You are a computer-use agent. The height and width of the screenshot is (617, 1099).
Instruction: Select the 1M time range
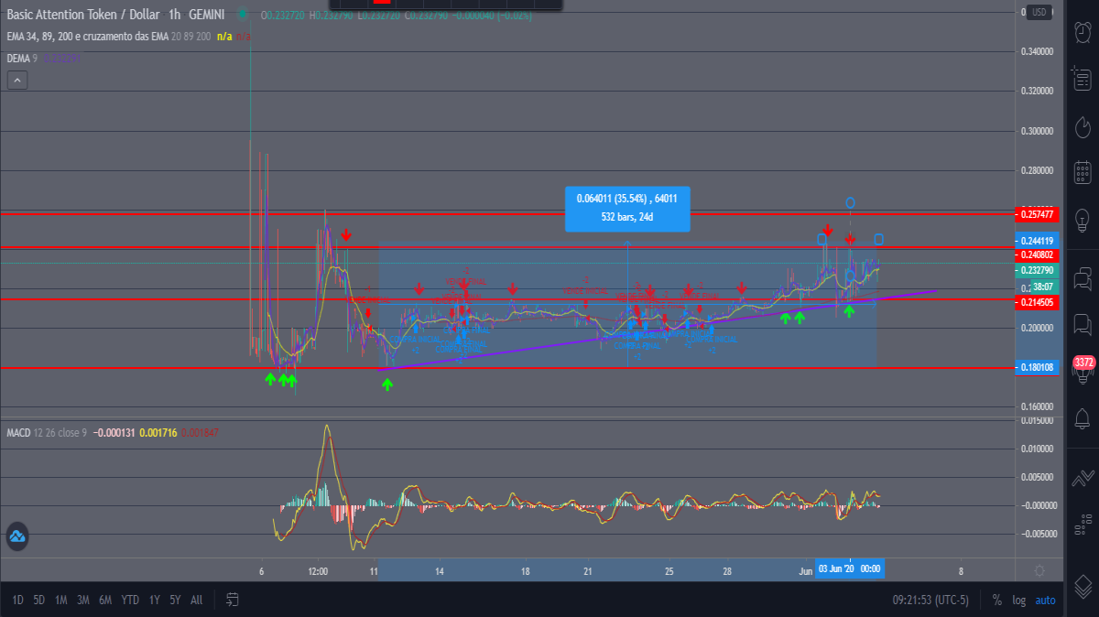tap(61, 601)
